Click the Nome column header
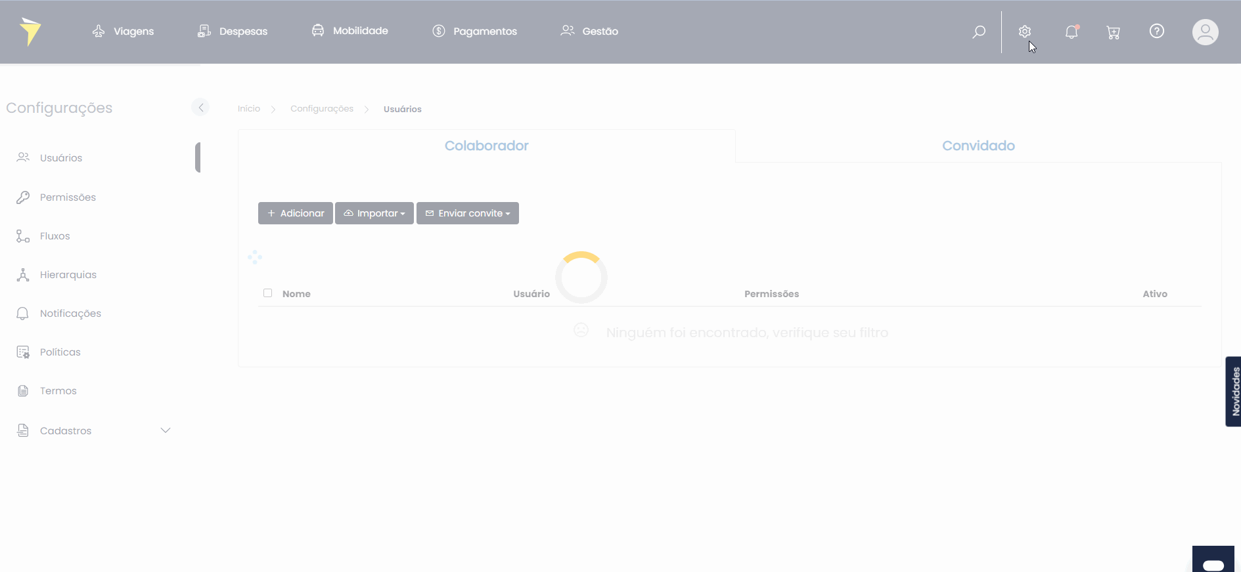This screenshot has height=572, width=1241. coord(296,294)
